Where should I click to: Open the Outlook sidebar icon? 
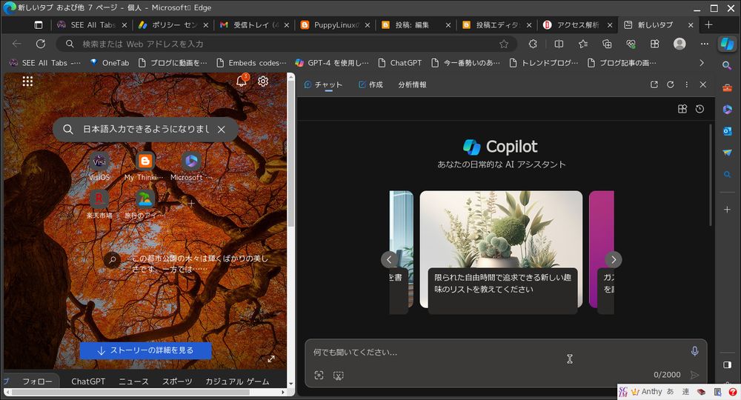[727, 131]
